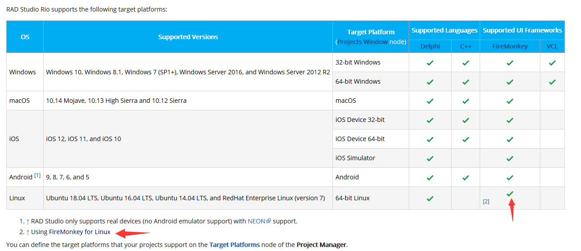Click the up arrow of footnote 2
581x251 pixels.
click(28, 232)
